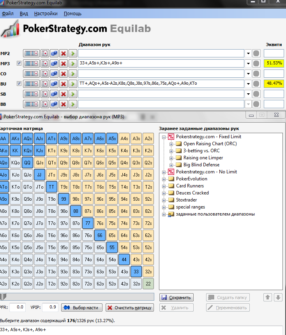Click the Удалить button

[x=177, y=308]
